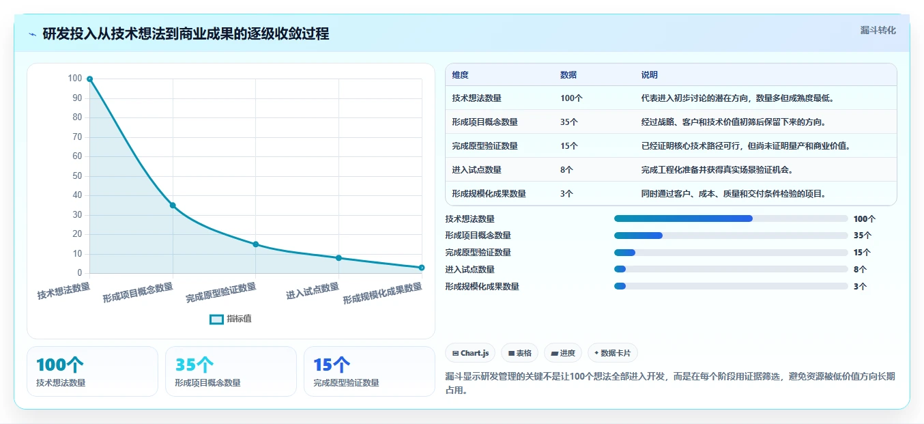This screenshot has width=924, height=424.
Task: Click the 漏斗转化 badge
Action: tap(878, 30)
